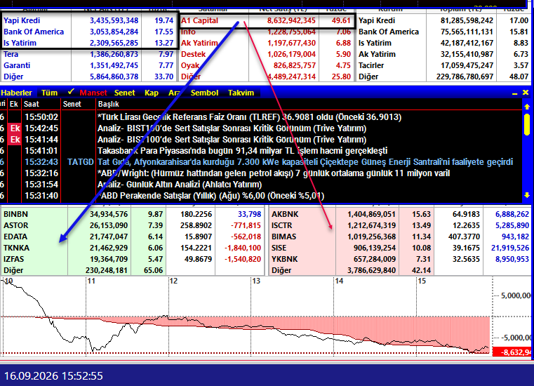534x386 pixels.
Task: Select the Kap tab
Action: 151,93
